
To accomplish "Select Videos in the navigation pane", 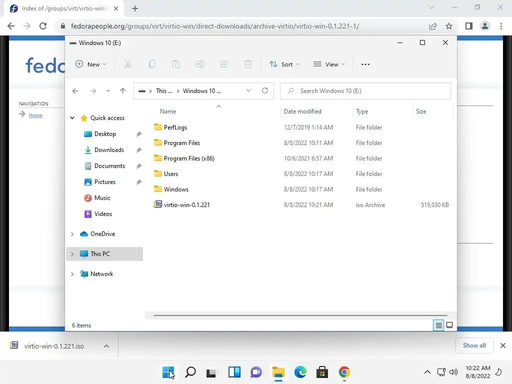I will (x=103, y=214).
